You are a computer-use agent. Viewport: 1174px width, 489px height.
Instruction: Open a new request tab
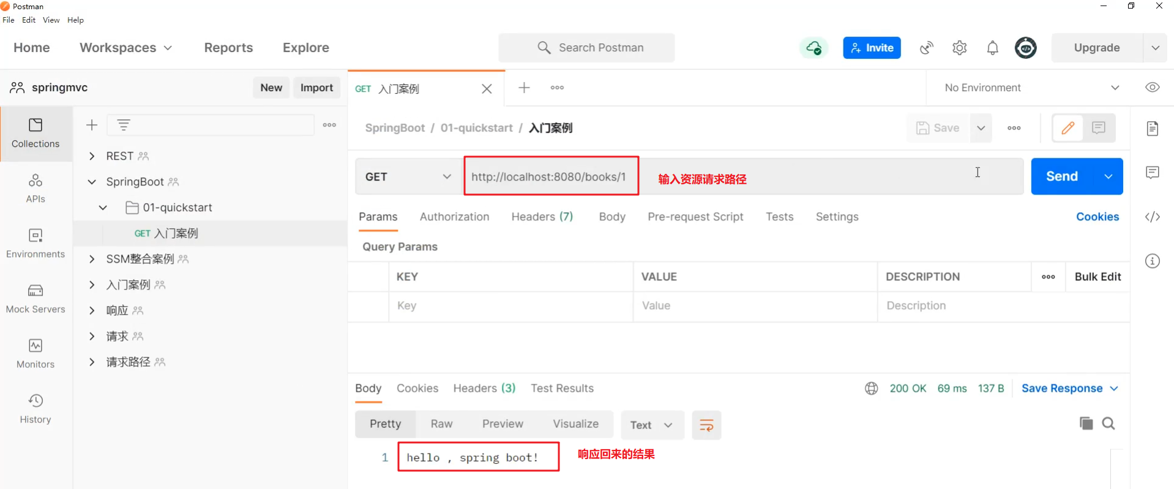point(524,88)
